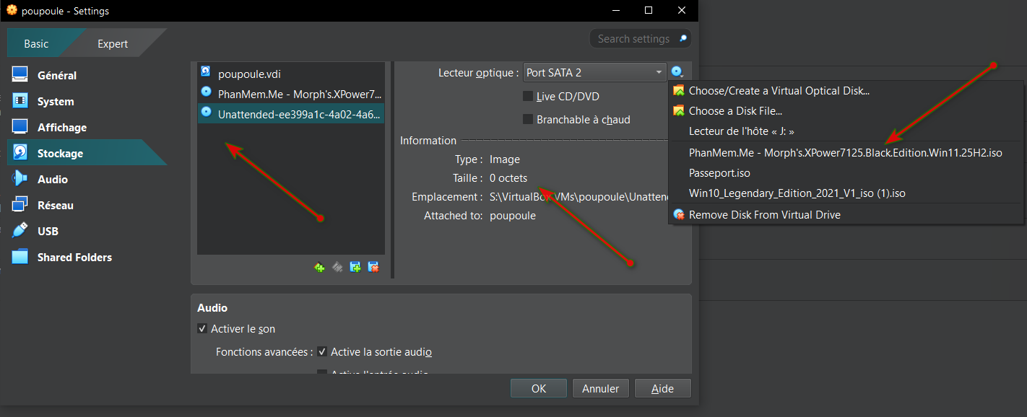This screenshot has height=417, width=1027.
Task: Click the optical disk chooser icon
Action: [x=677, y=72]
